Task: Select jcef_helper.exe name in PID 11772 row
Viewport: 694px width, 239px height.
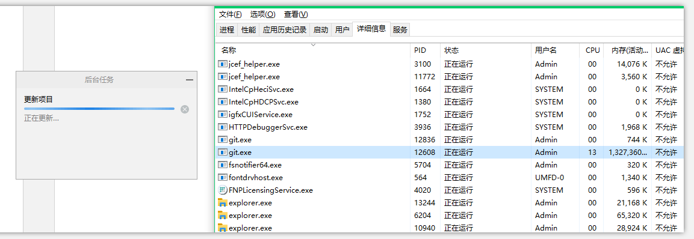Action: click(x=255, y=76)
